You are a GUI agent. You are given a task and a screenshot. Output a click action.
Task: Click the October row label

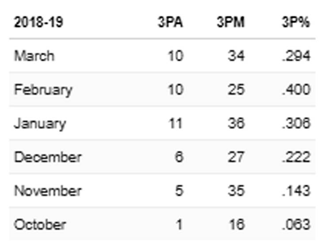point(40,224)
